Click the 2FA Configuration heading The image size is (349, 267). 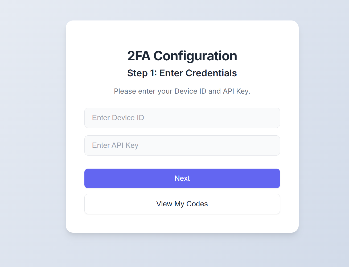[182, 56]
